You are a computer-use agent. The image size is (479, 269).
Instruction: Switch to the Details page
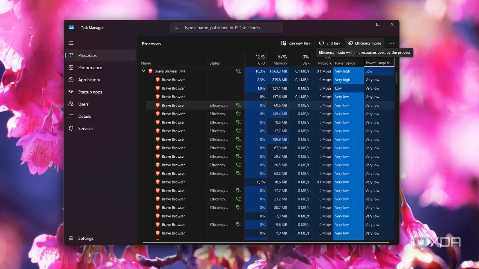[x=100, y=116]
